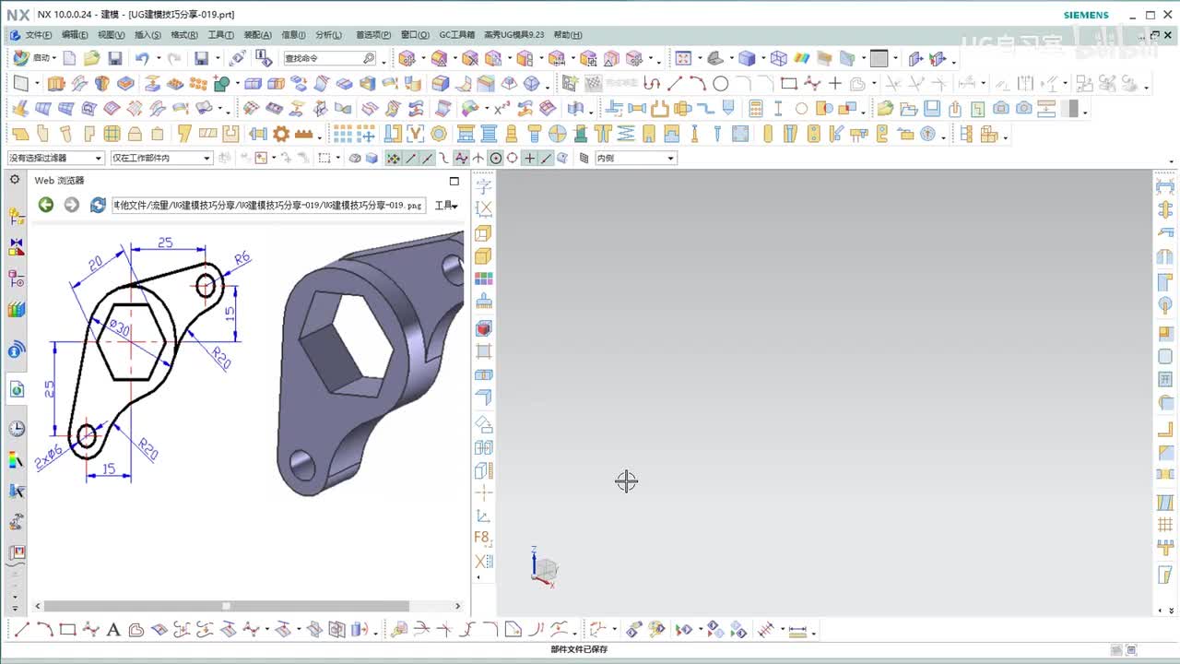Open the 仅在工作部件内 scope dropdown

pyautogui.click(x=161, y=158)
